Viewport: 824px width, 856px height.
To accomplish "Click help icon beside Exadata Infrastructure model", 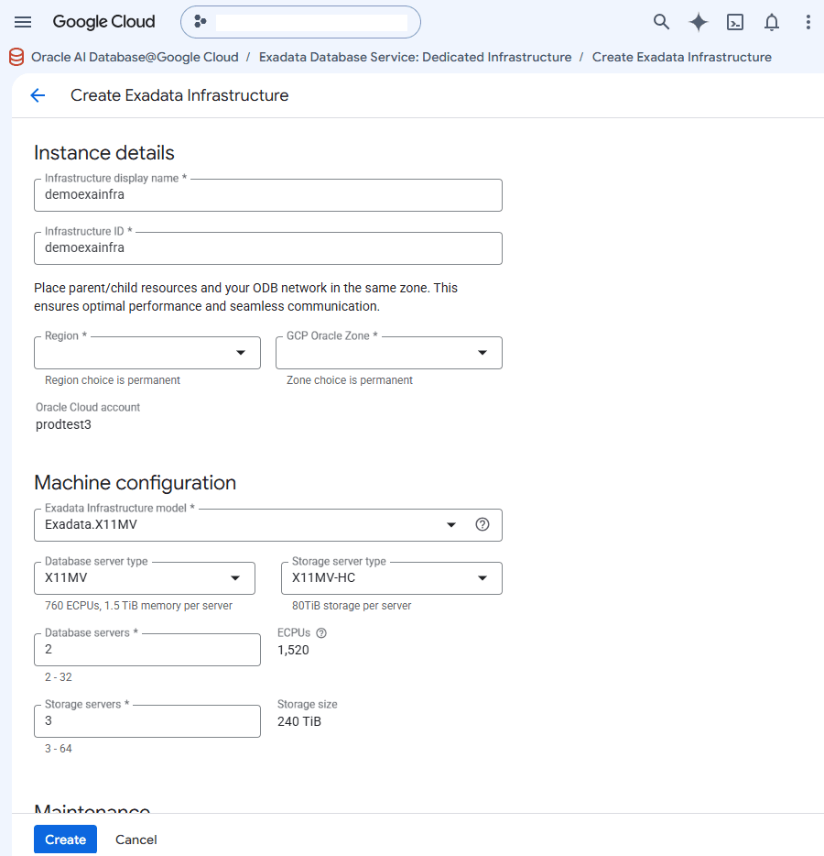I will (482, 524).
